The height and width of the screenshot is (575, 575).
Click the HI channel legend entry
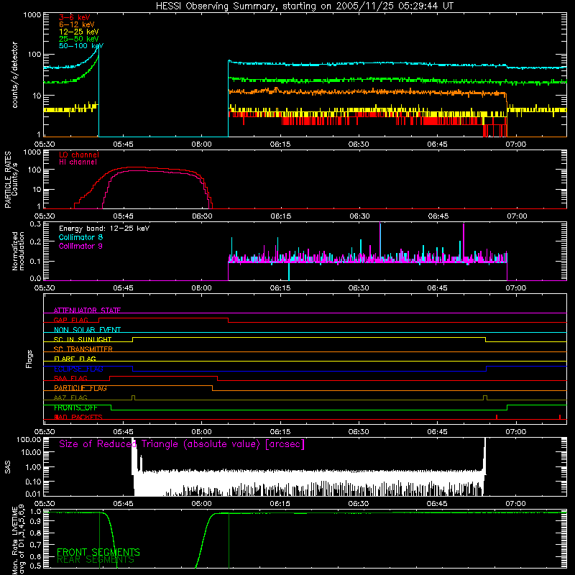click(78, 162)
